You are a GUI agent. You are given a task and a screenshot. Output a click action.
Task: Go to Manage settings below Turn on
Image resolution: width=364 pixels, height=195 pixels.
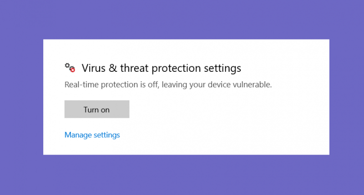(x=92, y=135)
